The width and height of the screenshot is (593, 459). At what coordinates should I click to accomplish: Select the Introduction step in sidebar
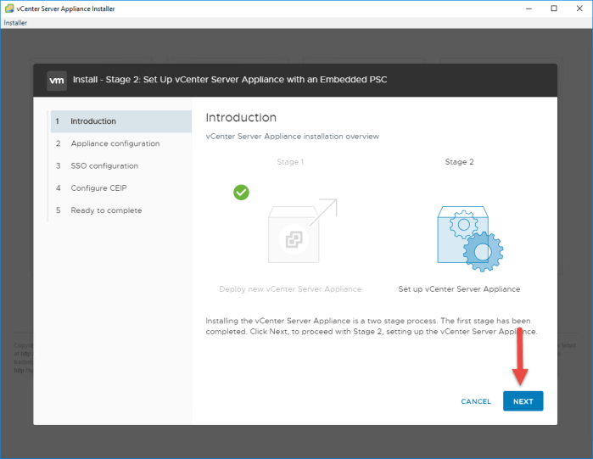click(93, 121)
